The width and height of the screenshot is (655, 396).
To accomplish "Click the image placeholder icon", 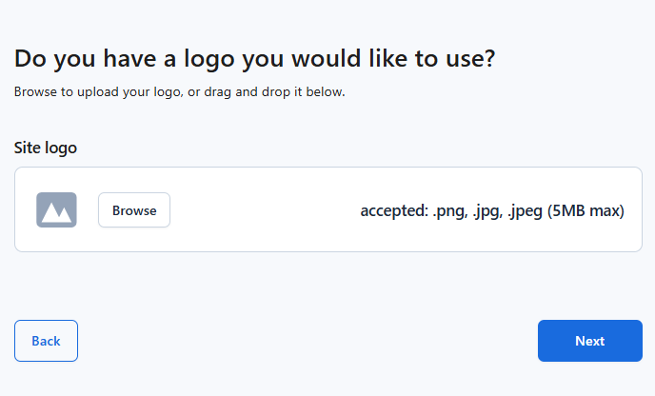I will (x=56, y=210).
